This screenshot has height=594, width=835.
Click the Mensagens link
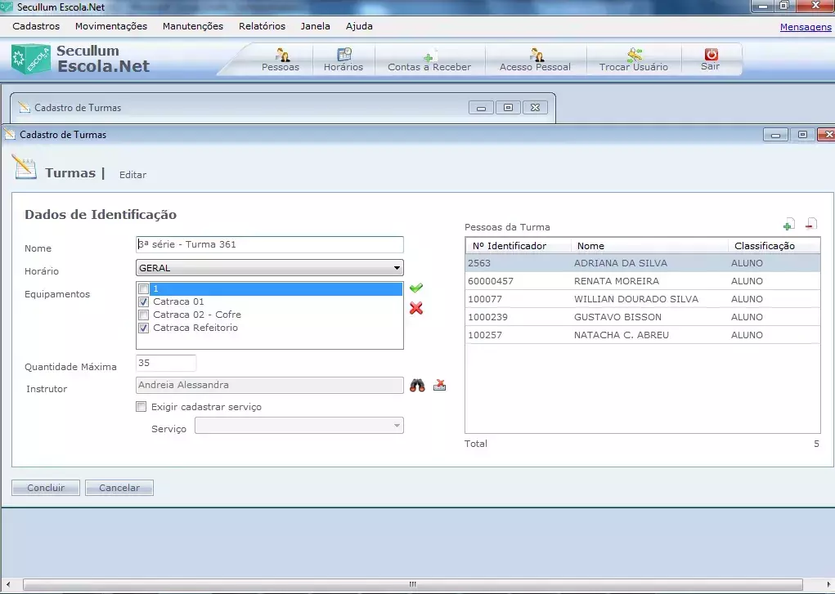pyautogui.click(x=806, y=27)
